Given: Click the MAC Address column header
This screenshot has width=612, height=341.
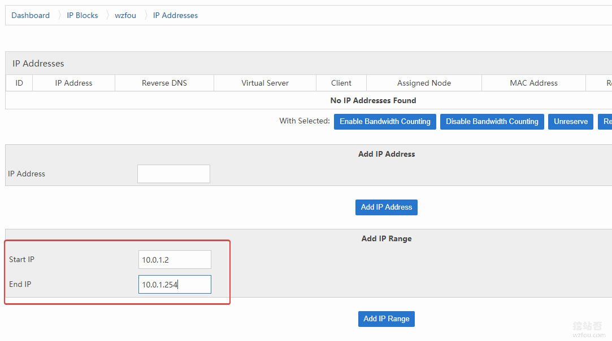Looking at the screenshot, I should [533, 83].
